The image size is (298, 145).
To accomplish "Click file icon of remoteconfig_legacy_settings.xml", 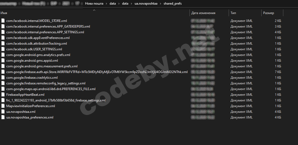I will pyautogui.click(x=3, y=83).
